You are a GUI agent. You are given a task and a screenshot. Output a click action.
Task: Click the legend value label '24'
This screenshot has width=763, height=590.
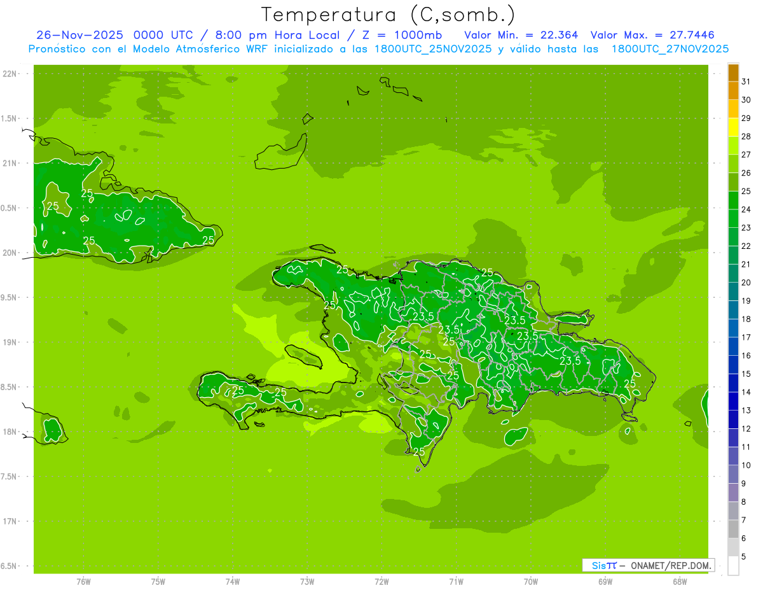pos(746,209)
